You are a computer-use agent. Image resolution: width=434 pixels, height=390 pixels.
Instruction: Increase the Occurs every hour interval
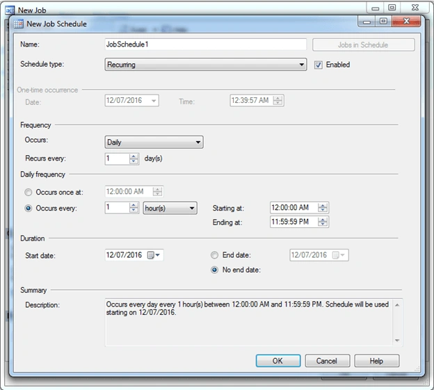coord(134,205)
